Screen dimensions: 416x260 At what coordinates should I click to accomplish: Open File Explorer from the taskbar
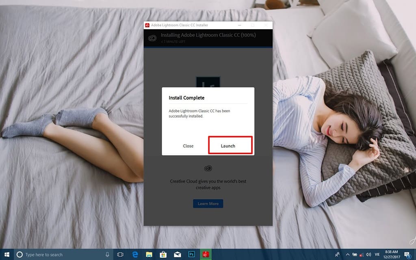pyautogui.click(x=149, y=254)
